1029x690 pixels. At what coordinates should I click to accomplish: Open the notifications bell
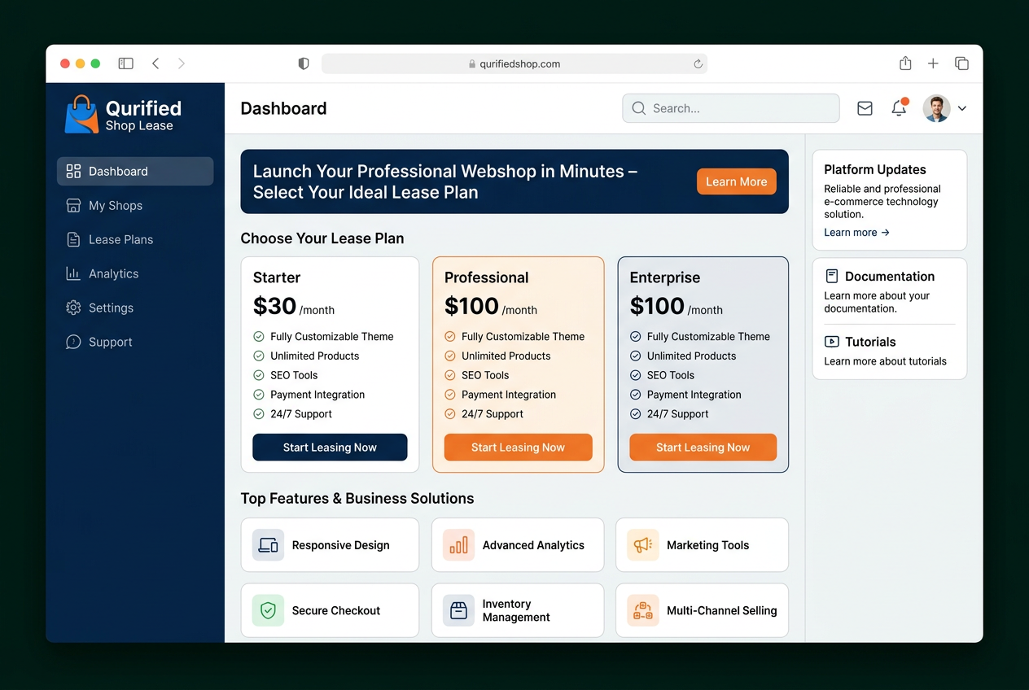pyautogui.click(x=899, y=107)
